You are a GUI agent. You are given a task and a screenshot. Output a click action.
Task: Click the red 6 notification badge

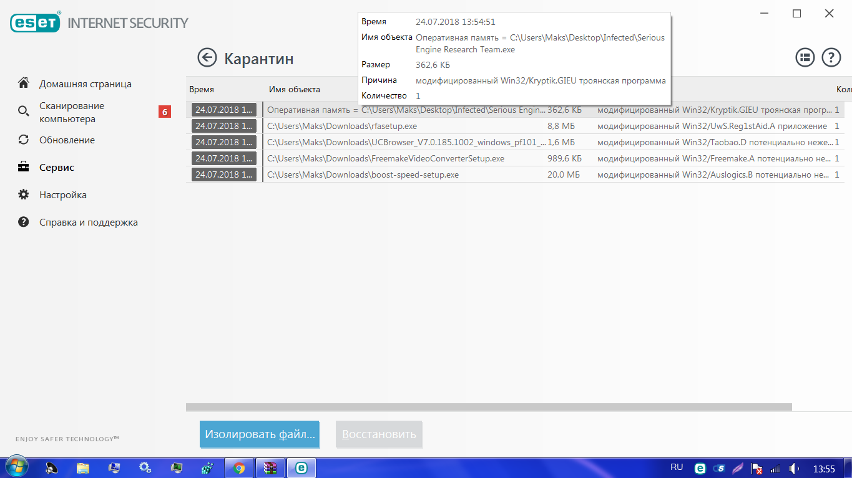(165, 112)
